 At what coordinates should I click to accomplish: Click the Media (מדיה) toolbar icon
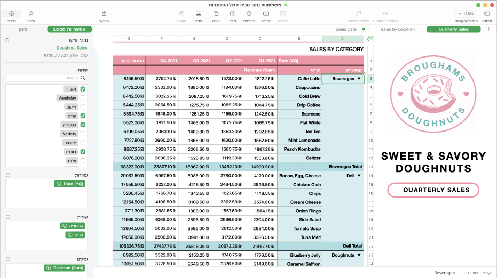pos(199,14)
